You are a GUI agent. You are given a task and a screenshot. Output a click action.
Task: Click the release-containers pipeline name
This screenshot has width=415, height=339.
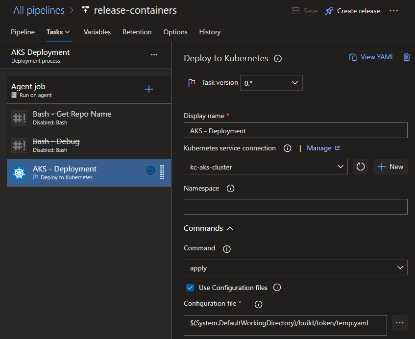point(135,10)
